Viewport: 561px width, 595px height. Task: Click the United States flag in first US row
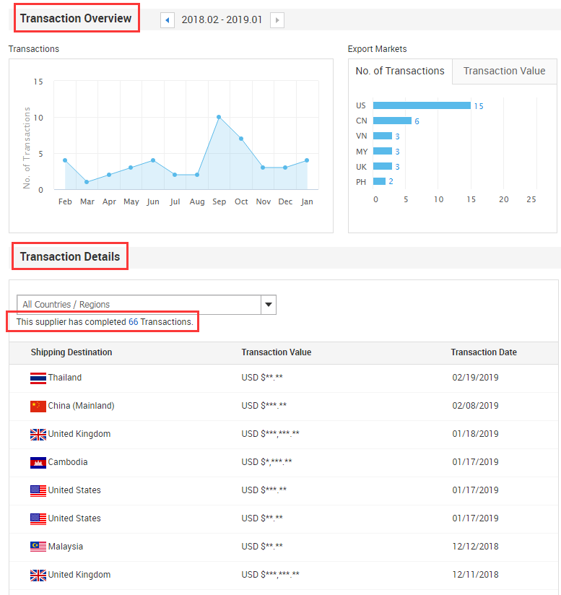click(x=38, y=490)
